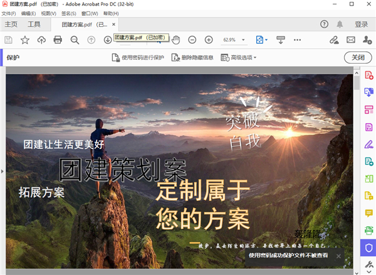Share a link to file icon
The image size is (376, 275).
click(x=334, y=40)
